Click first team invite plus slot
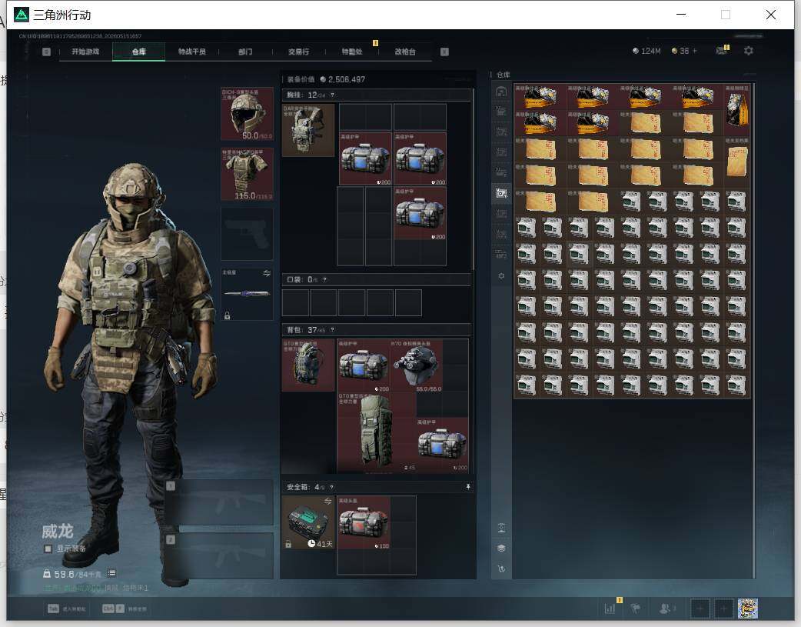Screen dimensions: 801x627 click(x=700, y=609)
